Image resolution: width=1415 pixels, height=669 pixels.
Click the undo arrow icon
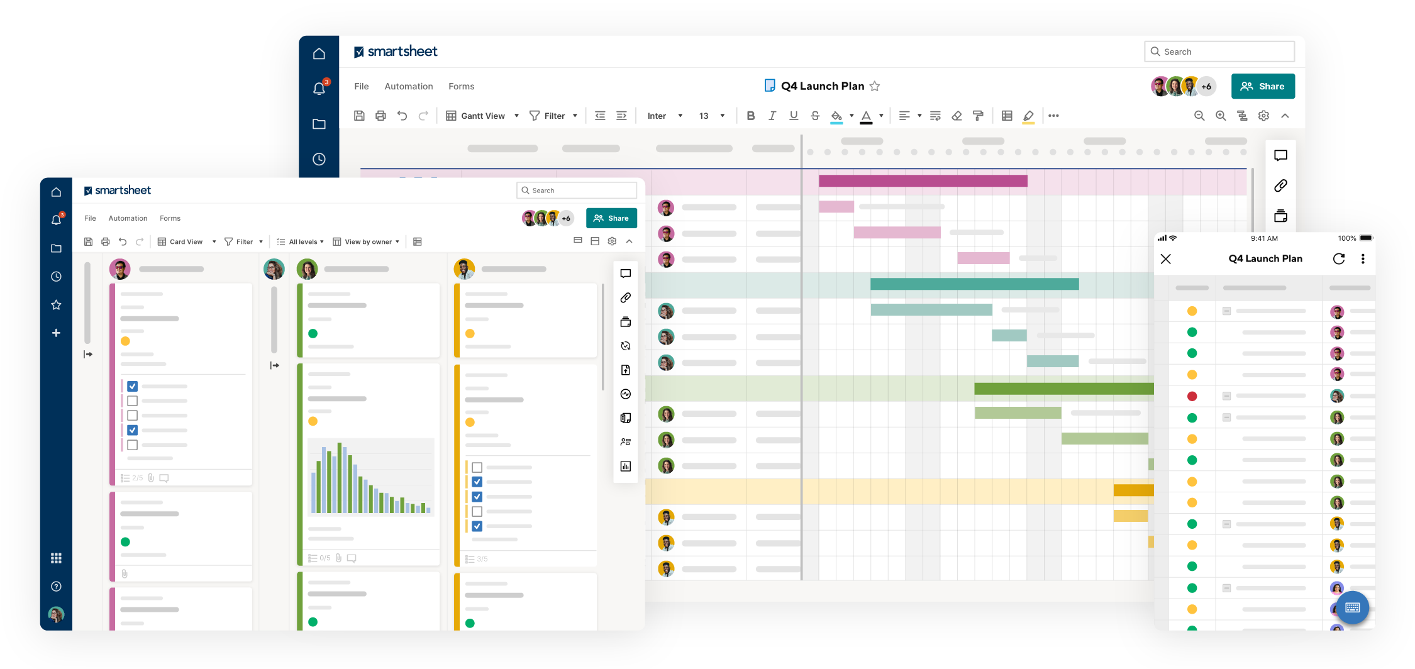pyautogui.click(x=402, y=116)
